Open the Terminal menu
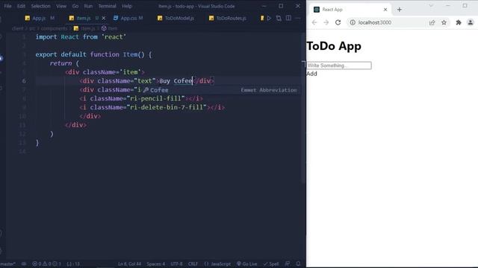 107,6
